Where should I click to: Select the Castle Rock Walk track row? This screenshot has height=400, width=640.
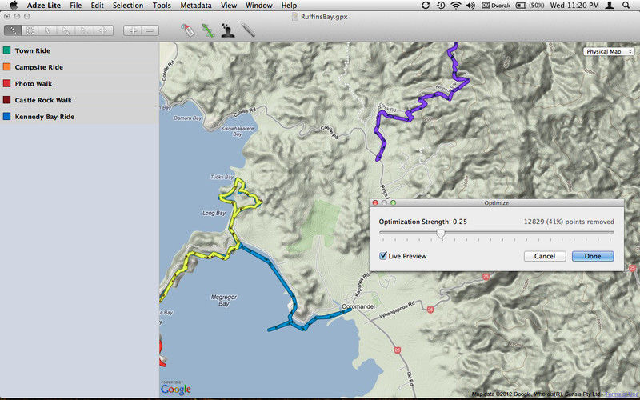click(79, 100)
